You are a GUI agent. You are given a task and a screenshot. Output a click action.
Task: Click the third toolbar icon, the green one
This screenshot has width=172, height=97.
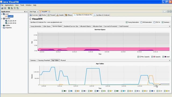9,8
